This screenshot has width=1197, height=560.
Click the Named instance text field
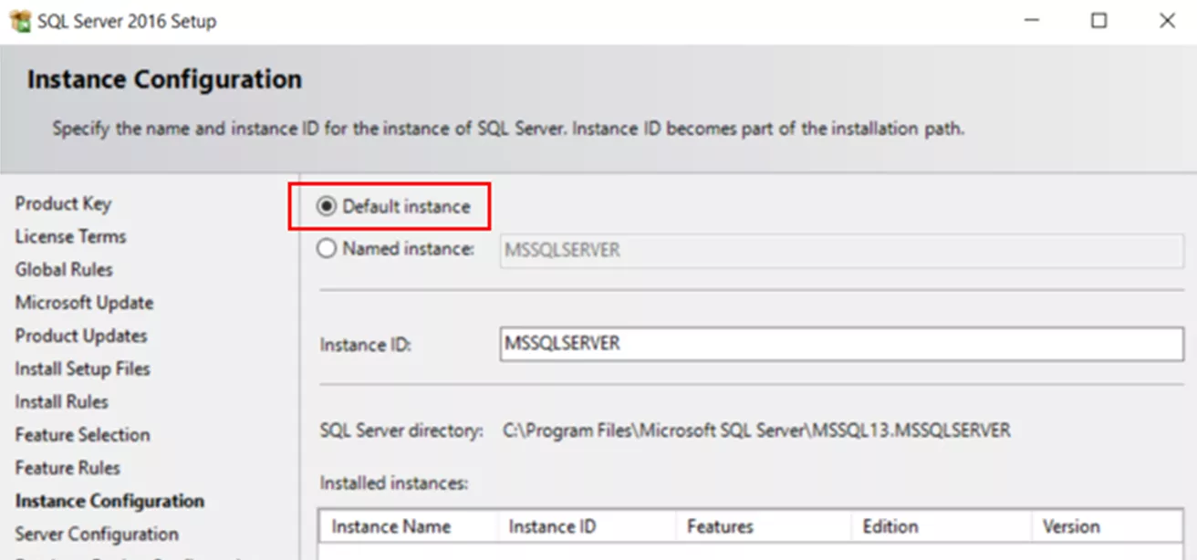coord(841,250)
